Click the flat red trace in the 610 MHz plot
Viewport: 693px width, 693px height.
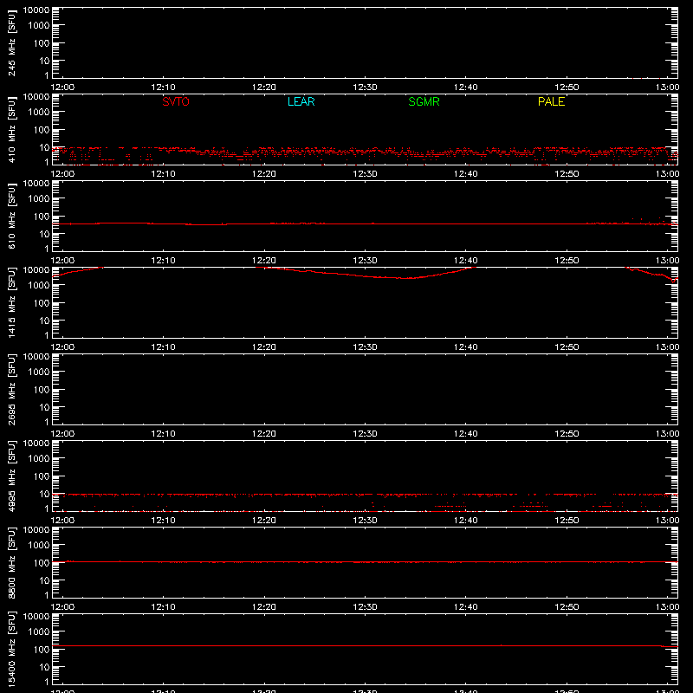click(365, 224)
